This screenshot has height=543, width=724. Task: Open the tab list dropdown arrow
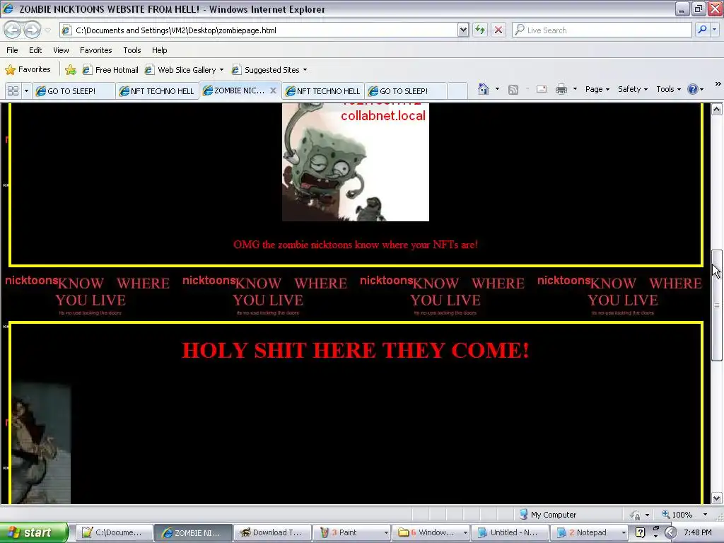[26, 91]
